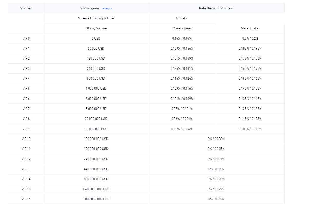Click the 0.07% / 0.101% rate cell
316x207 pixels.
[182, 109]
